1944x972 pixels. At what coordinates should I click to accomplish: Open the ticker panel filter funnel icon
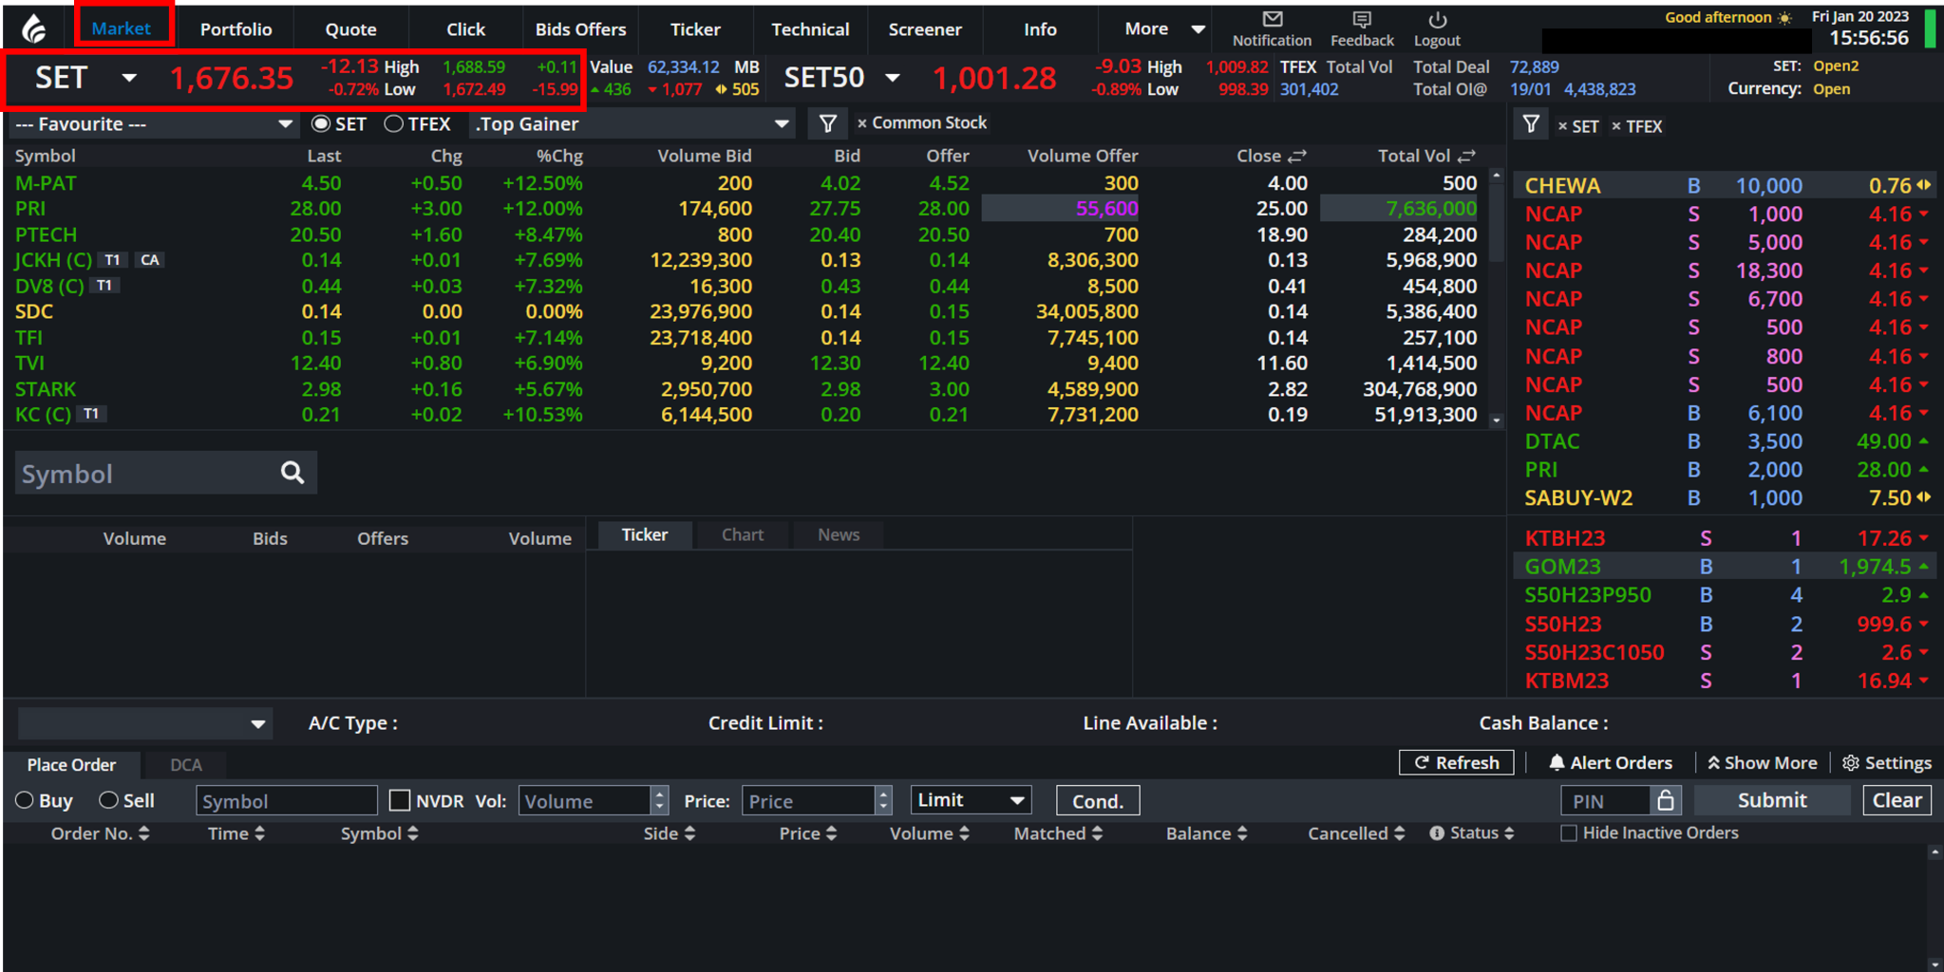[1531, 124]
